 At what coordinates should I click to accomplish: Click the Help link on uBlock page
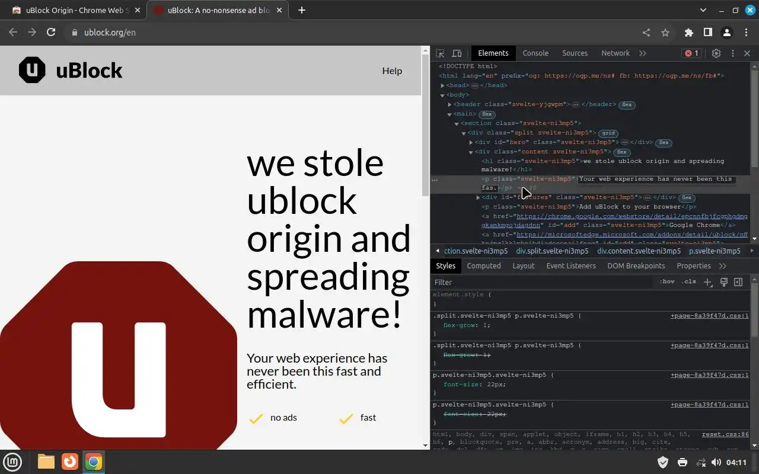[392, 71]
